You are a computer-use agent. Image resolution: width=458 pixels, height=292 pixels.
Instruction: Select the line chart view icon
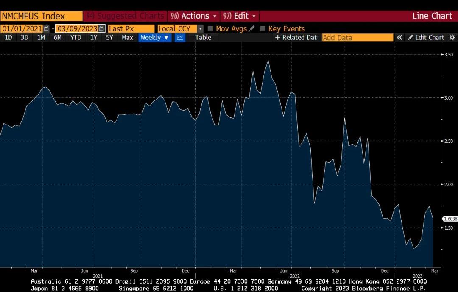(180, 37)
